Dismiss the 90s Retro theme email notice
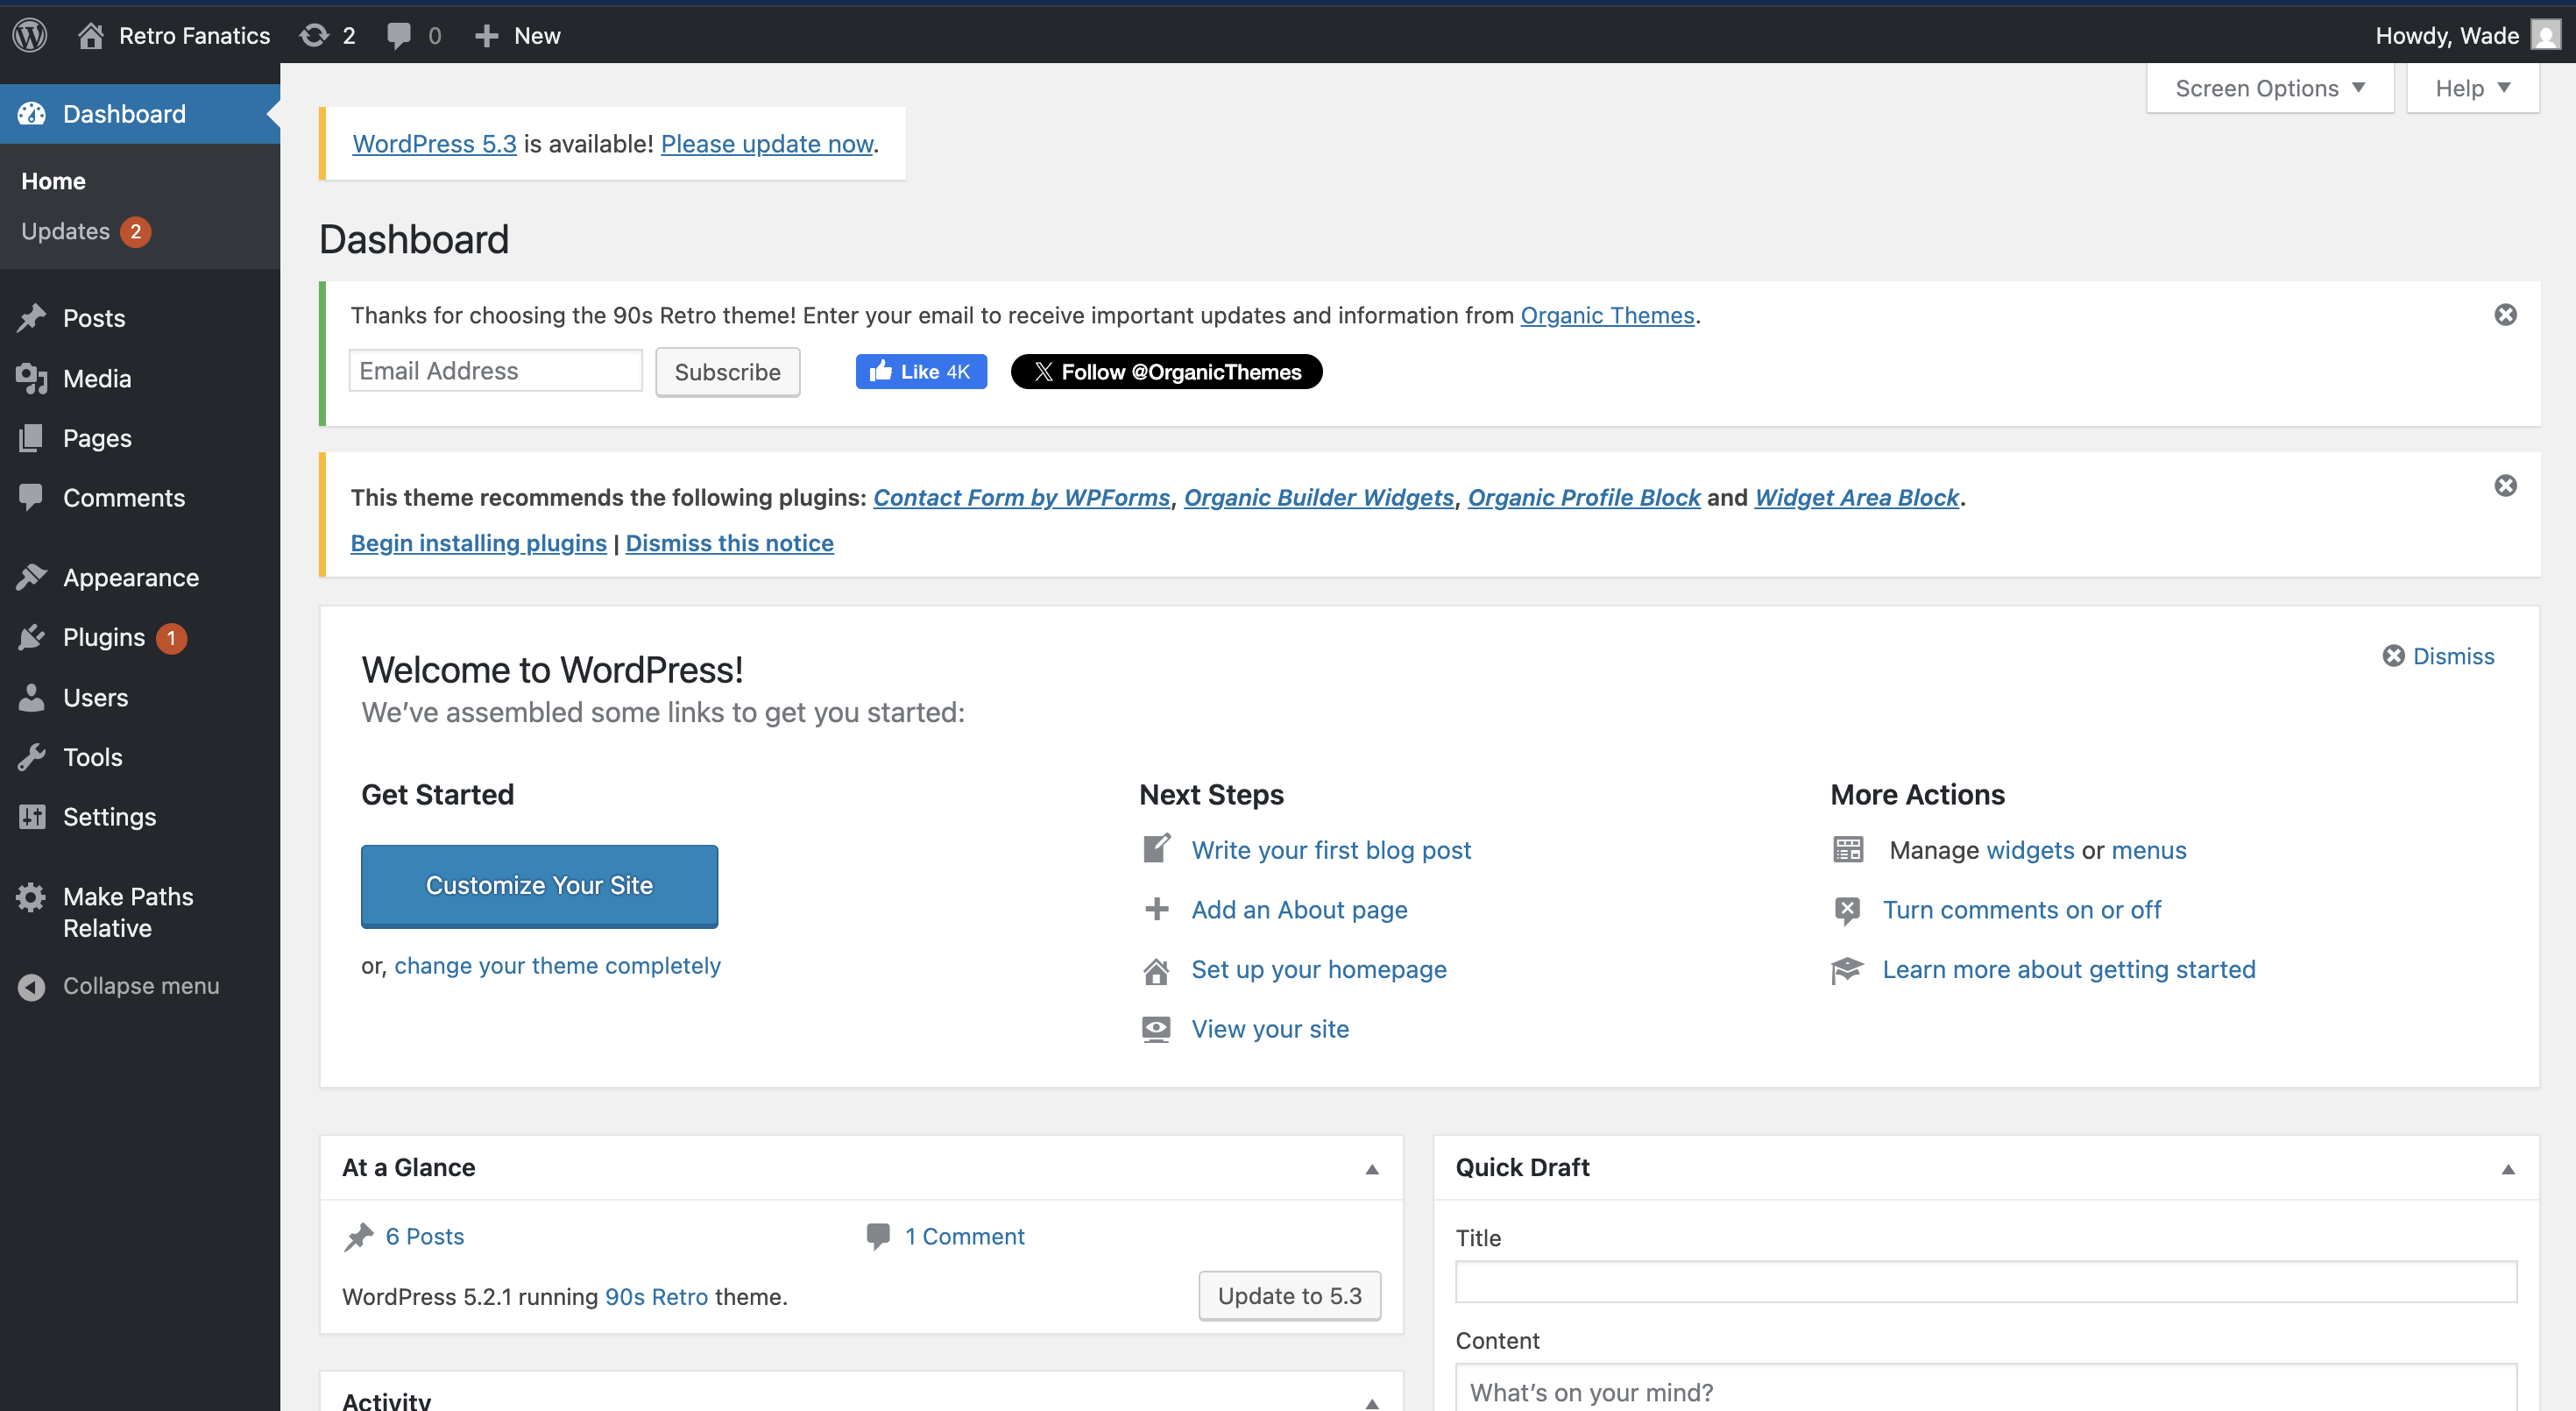Viewport: 2576px width, 1411px height. [x=2505, y=315]
